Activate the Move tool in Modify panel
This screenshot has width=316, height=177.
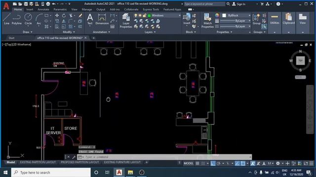tap(57, 15)
